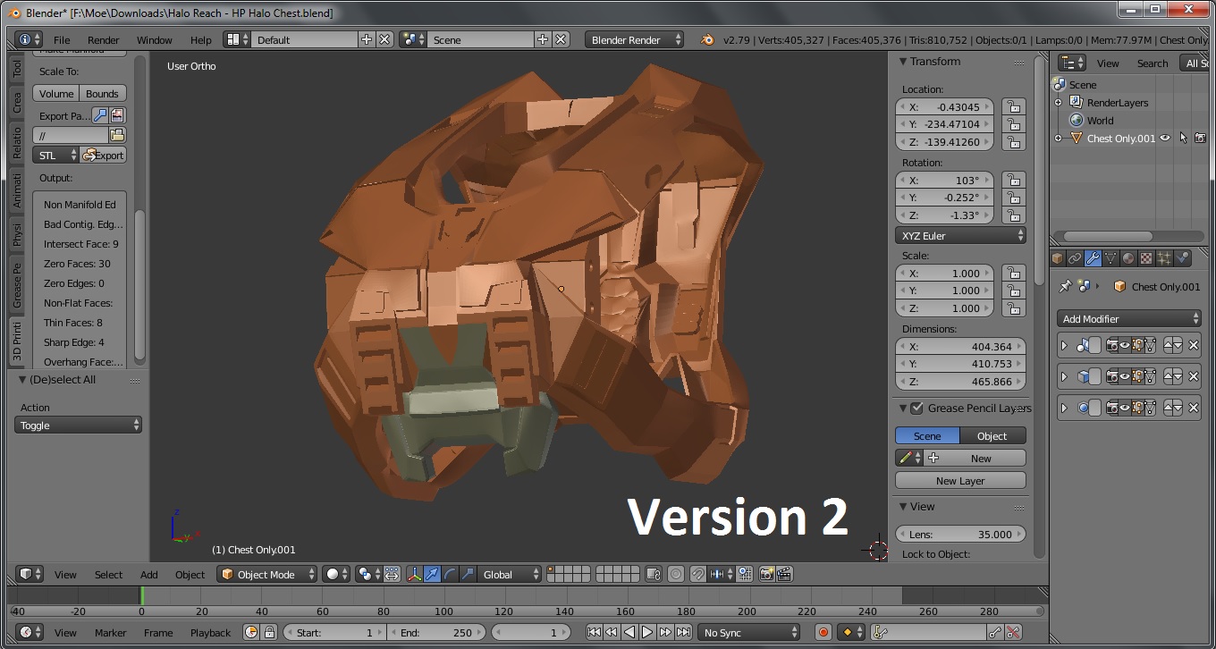Lock the X location value
This screenshot has width=1216, height=649.
[x=1013, y=106]
